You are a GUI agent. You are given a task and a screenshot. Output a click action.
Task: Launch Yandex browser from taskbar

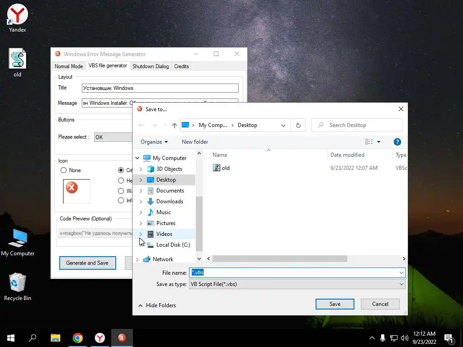100,338
